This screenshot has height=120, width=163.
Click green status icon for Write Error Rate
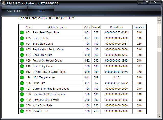coord(22,105)
